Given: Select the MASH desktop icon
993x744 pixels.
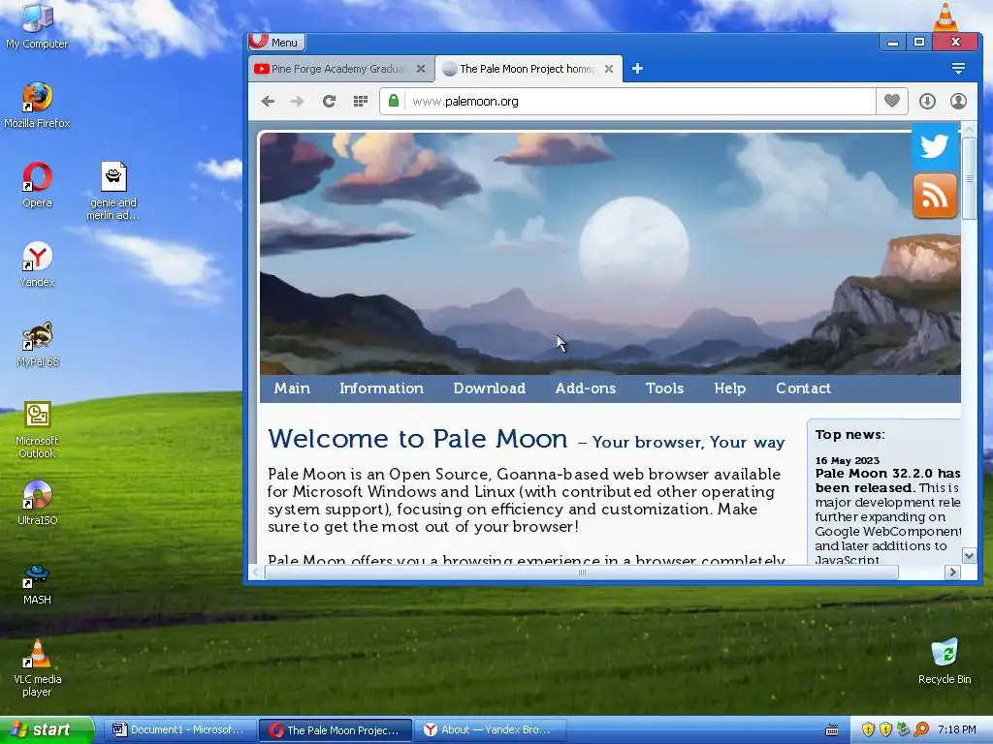Looking at the screenshot, I should click(x=37, y=582).
